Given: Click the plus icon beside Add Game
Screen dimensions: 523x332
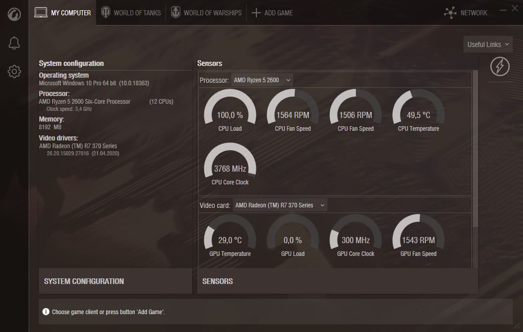Looking at the screenshot, I should click(x=256, y=13).
